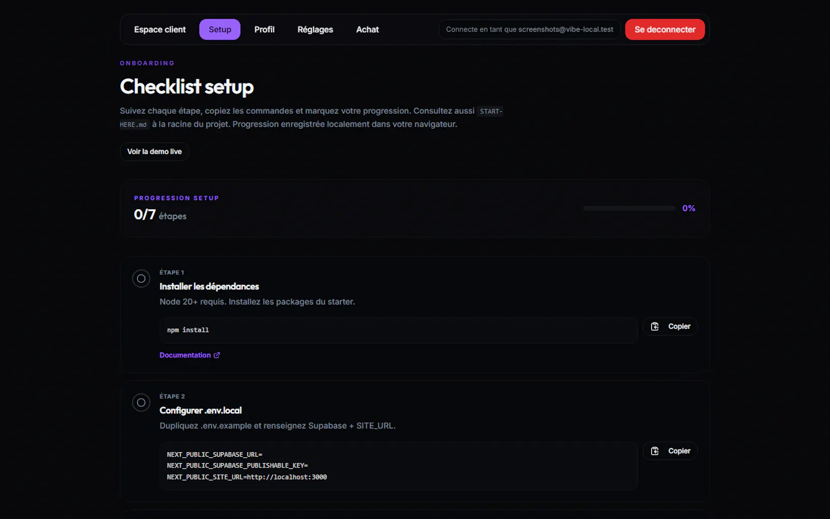
Task: Click the setup progress bar
Action: [x=629, y=208]
